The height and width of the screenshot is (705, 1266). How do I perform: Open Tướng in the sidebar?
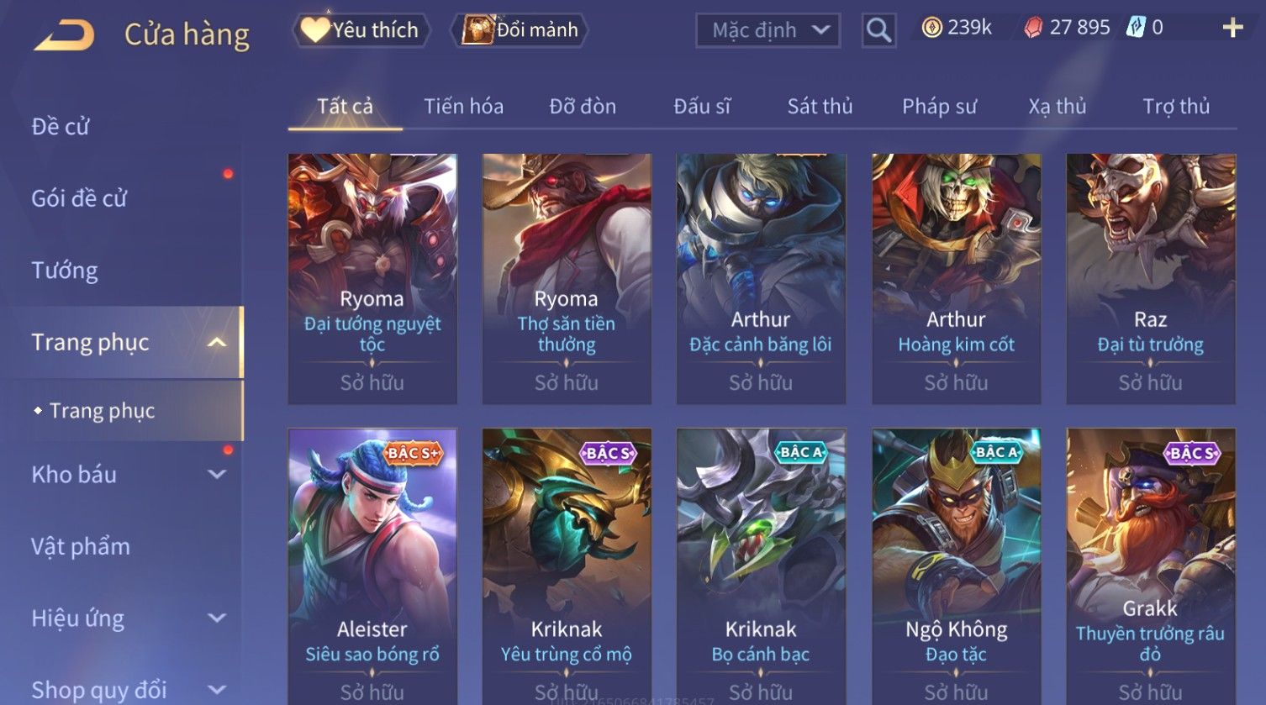[65, 271]
